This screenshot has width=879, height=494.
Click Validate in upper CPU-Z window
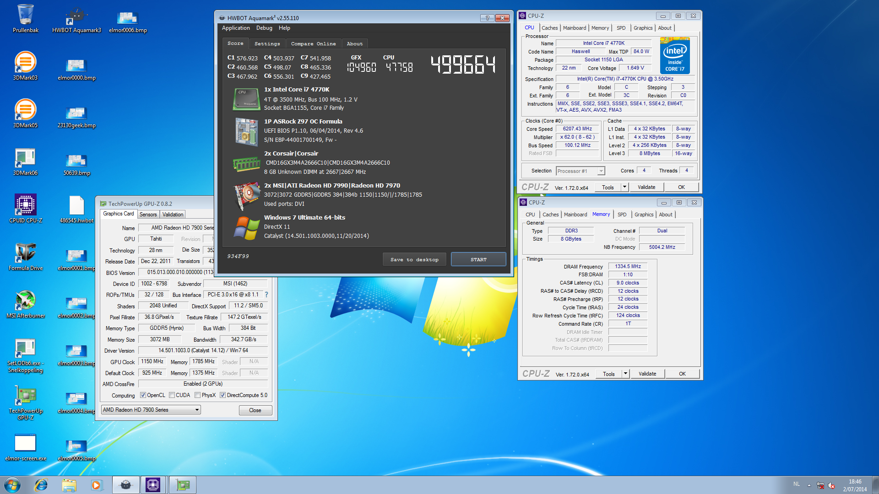coord(646,187)
